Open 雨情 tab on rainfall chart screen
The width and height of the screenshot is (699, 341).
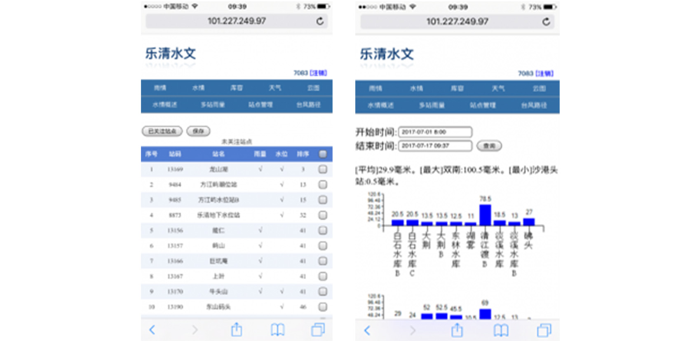(x=375, y=88)
